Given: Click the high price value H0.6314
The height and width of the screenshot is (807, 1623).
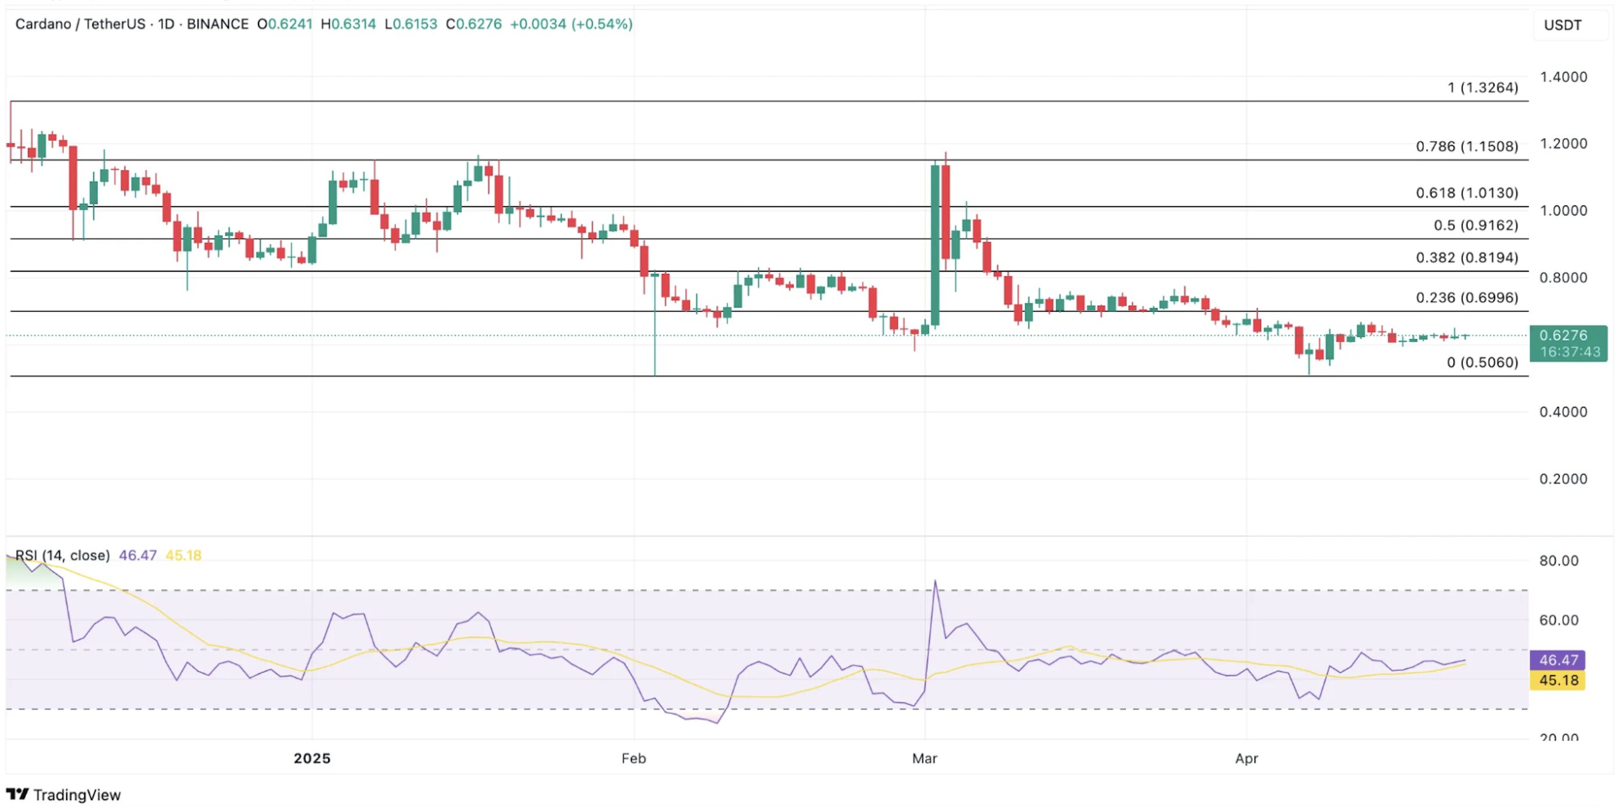Looking at the screenshot, I should [x=349, y=24].
